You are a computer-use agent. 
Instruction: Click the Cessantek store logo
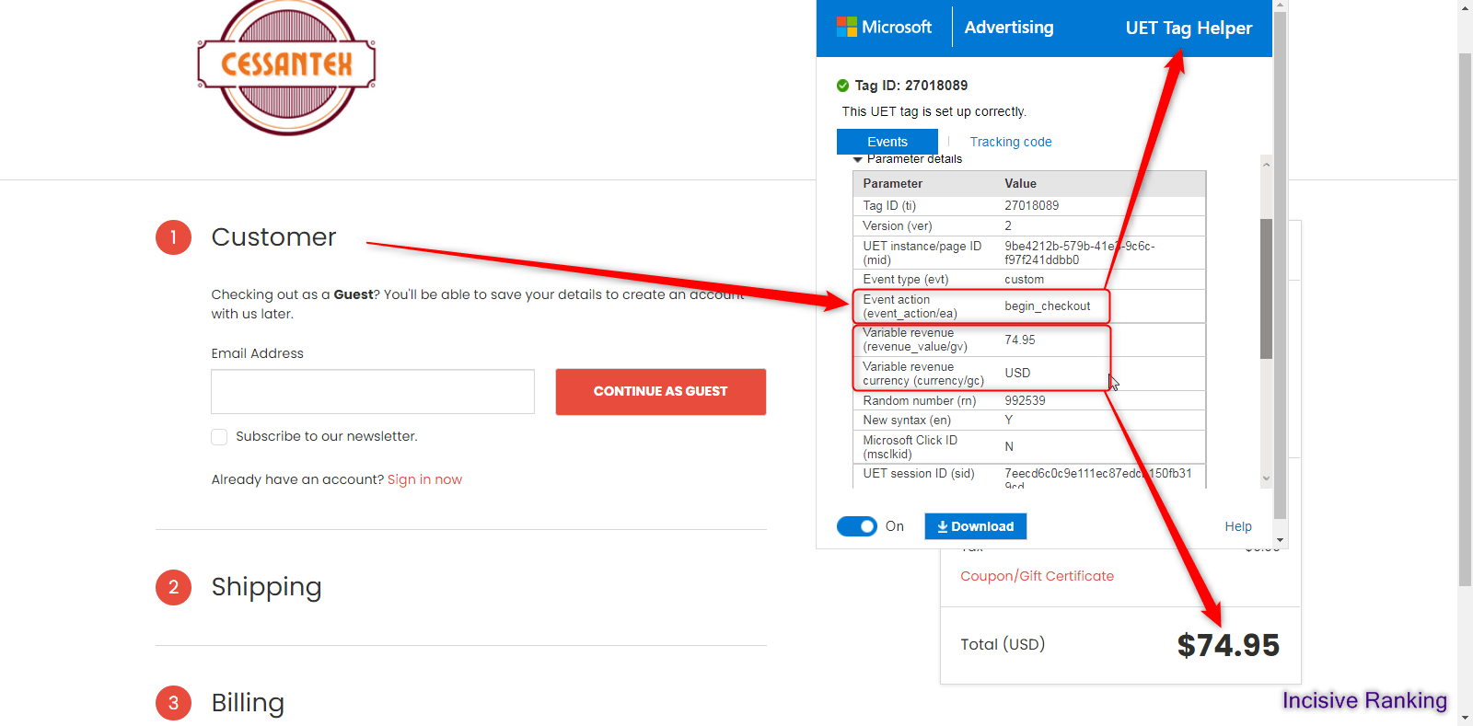pyautogui.click(x=286, y=65)
